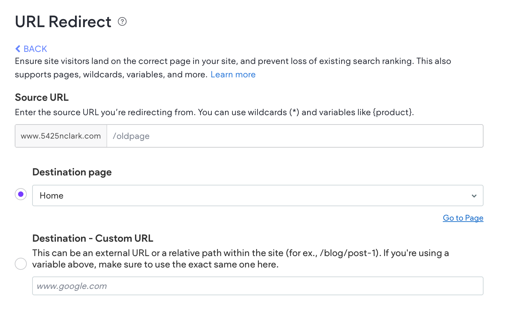
Task: Open the Home destination page dropdown
Action: pos(258,195)
